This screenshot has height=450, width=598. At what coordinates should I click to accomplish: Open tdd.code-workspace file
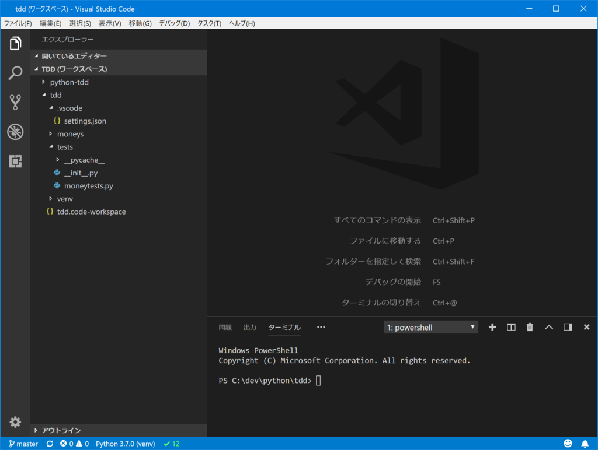118,212
